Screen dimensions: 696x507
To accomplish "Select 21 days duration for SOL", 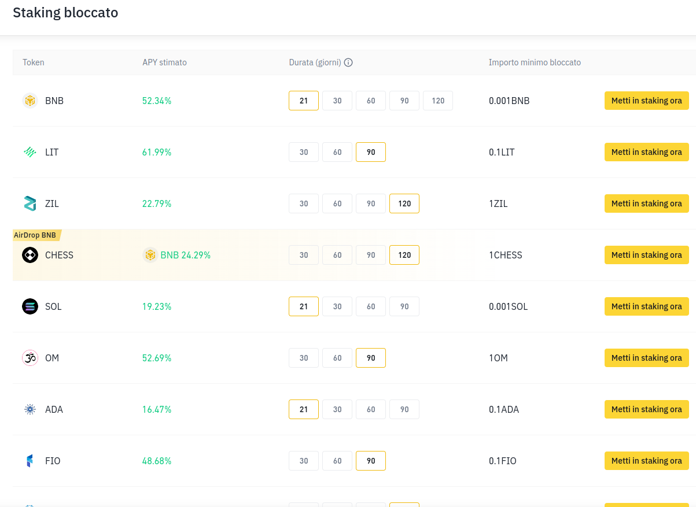I will coord(304,306).
